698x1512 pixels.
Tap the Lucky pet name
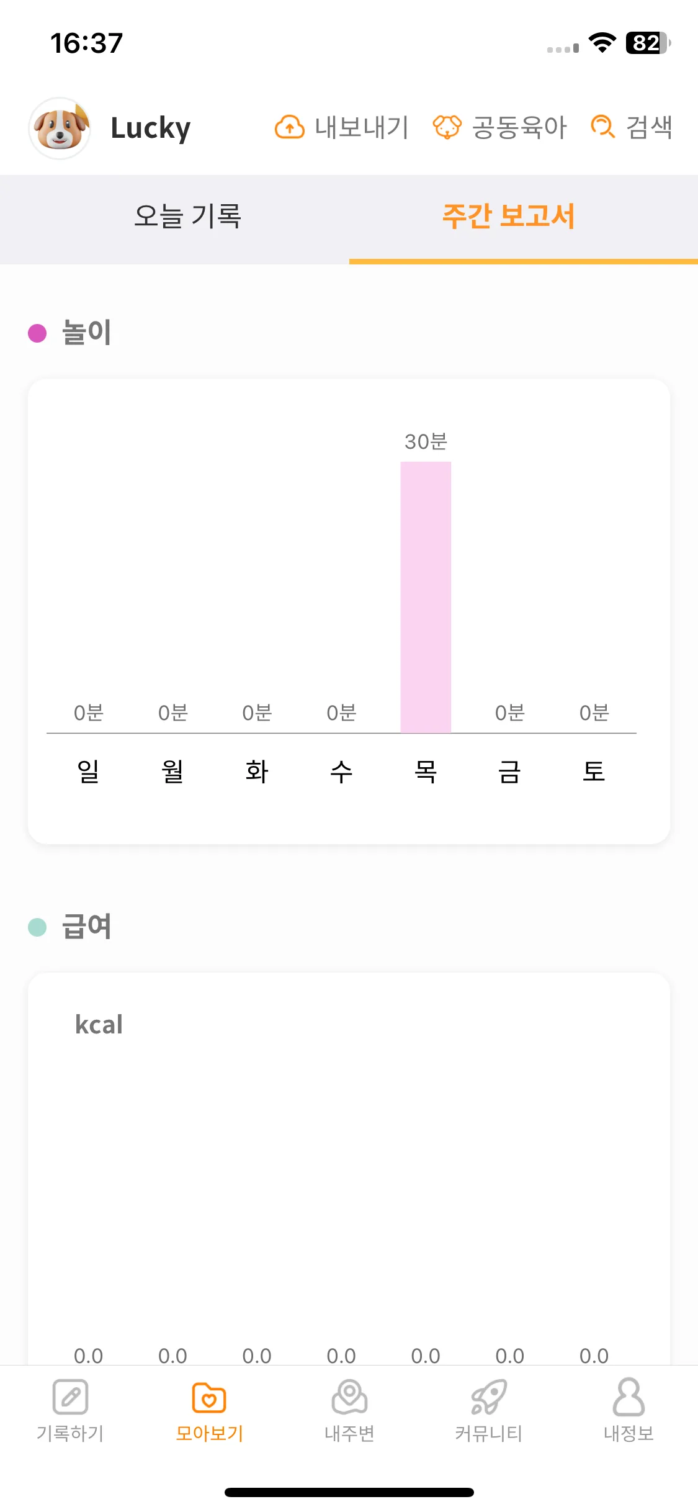click(150, 128)
